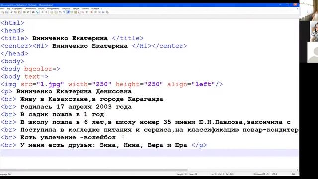Viewport: 318px width, 179px height.
Task: Click the participant video thumbnail with woman
Action: [x=314, y=31]
